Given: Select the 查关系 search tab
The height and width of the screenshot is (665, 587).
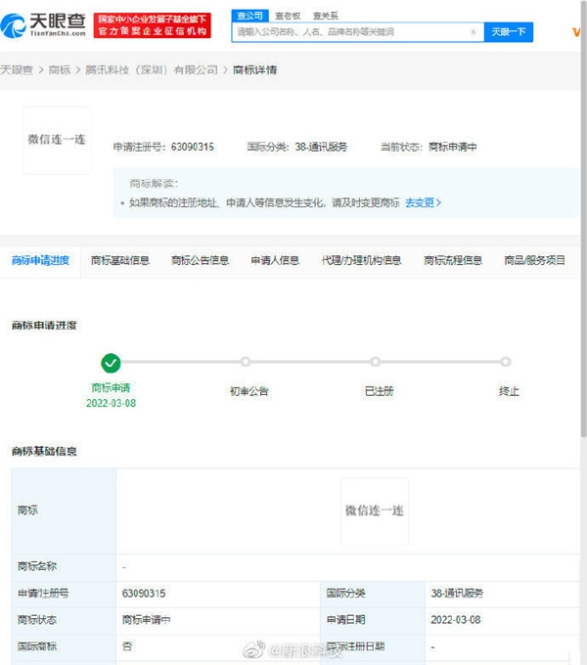Looking at the screenshot, I should pos(326,16).
